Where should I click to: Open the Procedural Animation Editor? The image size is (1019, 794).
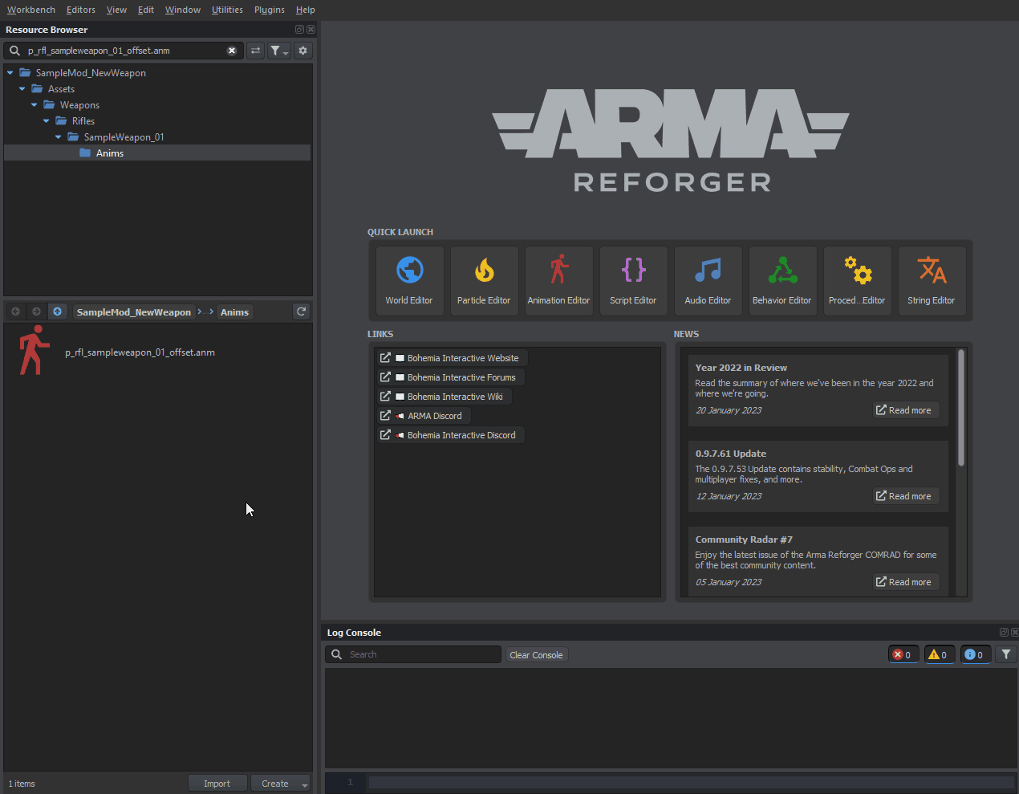coord(857,281)
